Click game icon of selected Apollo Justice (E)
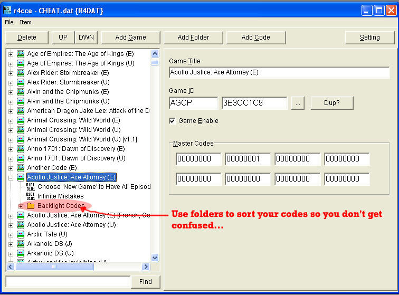 [21, 177]
